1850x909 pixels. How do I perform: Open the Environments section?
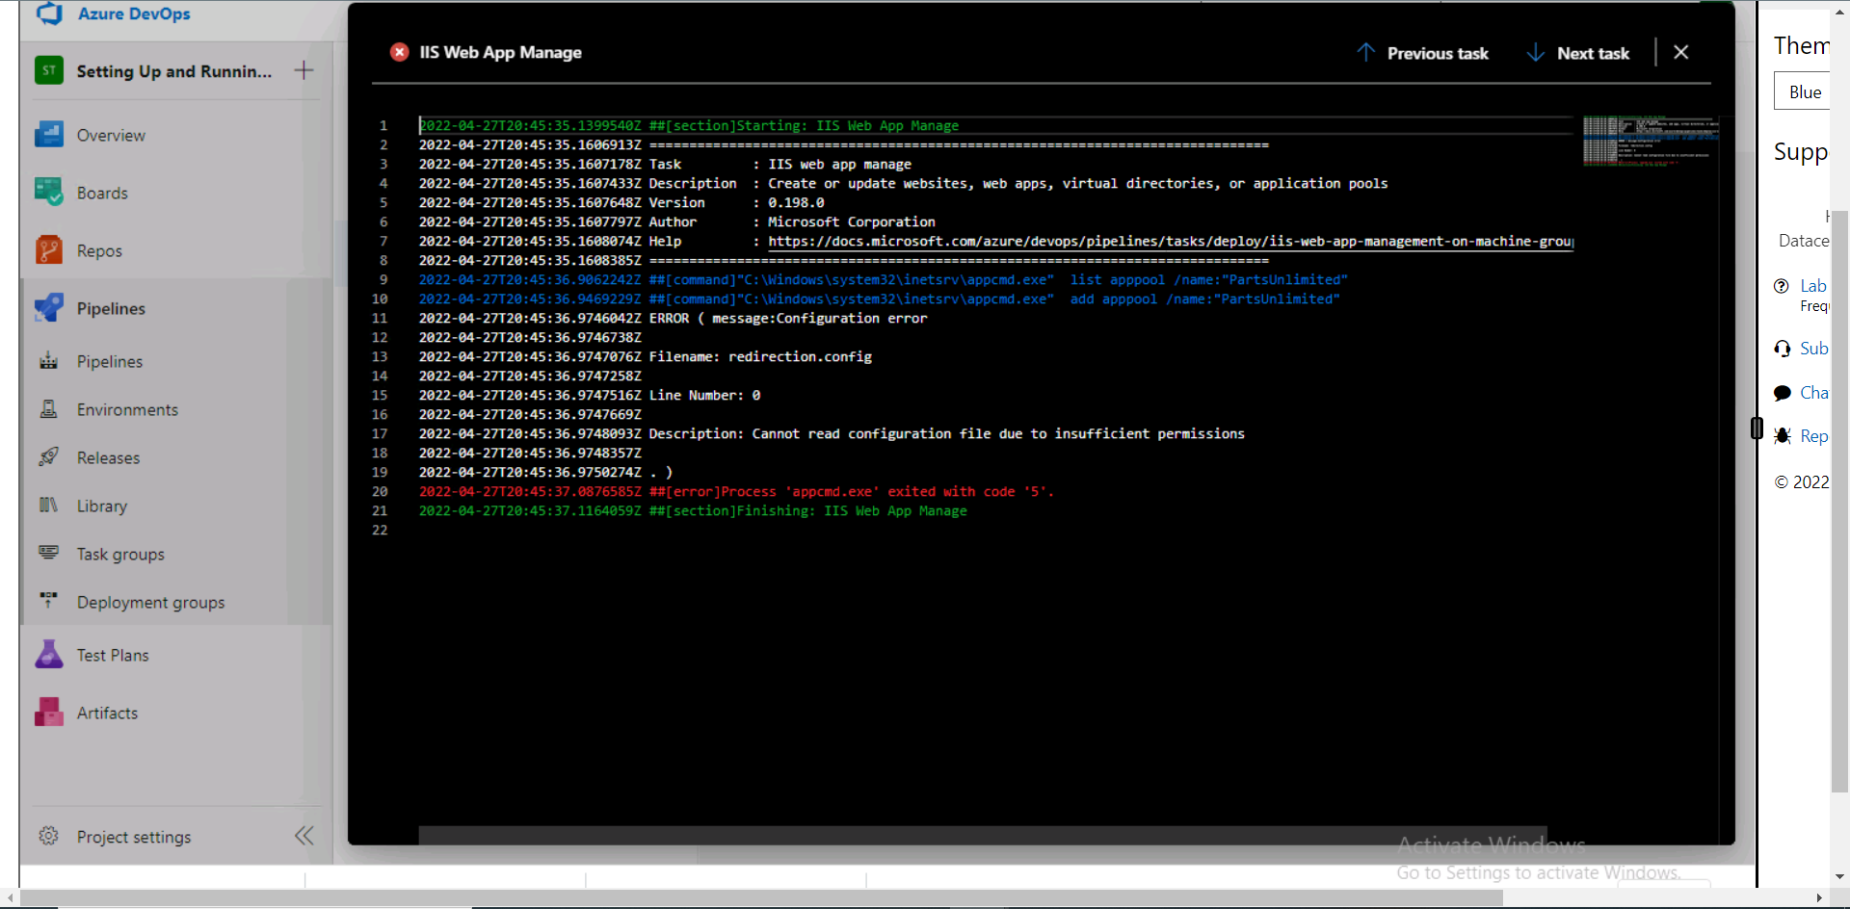127,408
